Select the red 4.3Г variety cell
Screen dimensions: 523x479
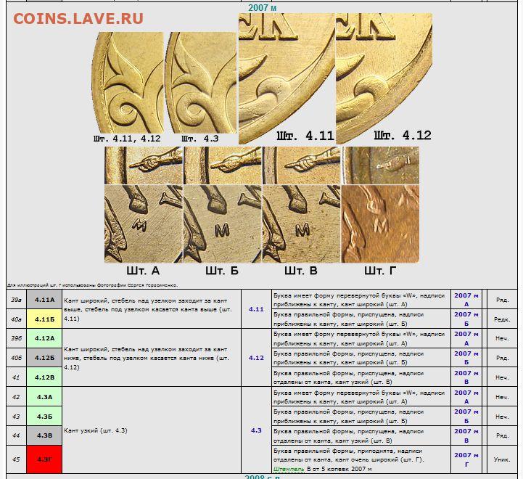click(44, 459)
